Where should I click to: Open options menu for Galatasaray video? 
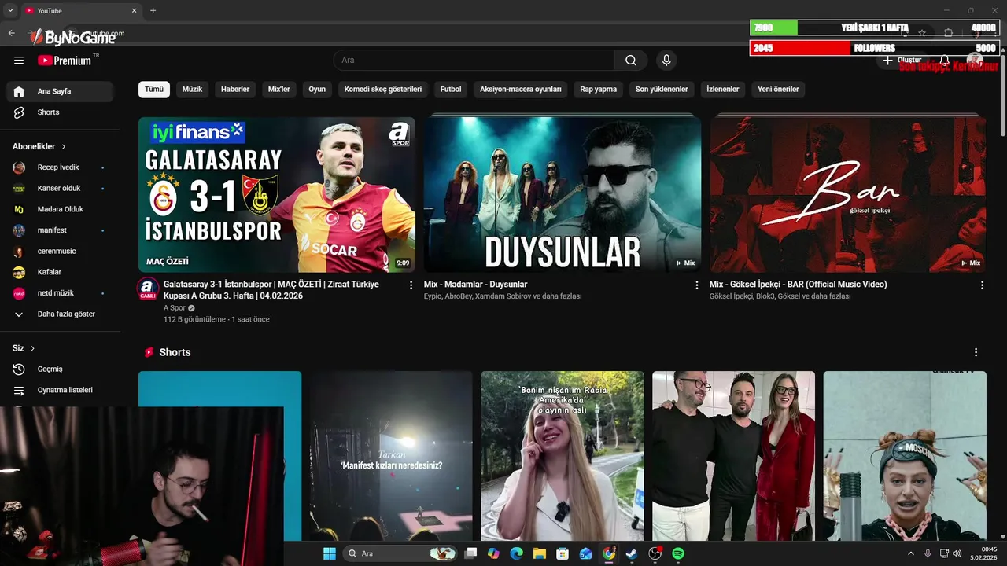click(411, 285)
